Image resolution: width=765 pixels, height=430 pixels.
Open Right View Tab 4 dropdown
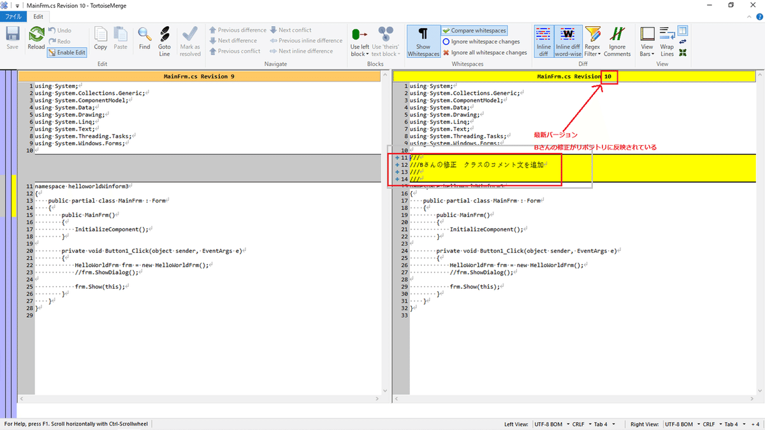coord(745,424)
